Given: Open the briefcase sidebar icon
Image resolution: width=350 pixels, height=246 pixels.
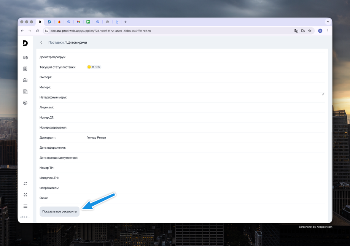Looking at the screenshot, I should (25, 80).
